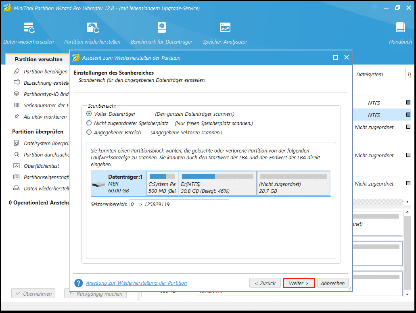Viewport: 416px width, 313px height.
Task: Click the Oberflächentest icon
Action: point(17,166)
